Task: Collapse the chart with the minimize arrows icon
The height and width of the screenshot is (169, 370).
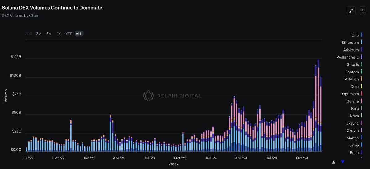Action: pyautogui.click(x=351, y=11)
